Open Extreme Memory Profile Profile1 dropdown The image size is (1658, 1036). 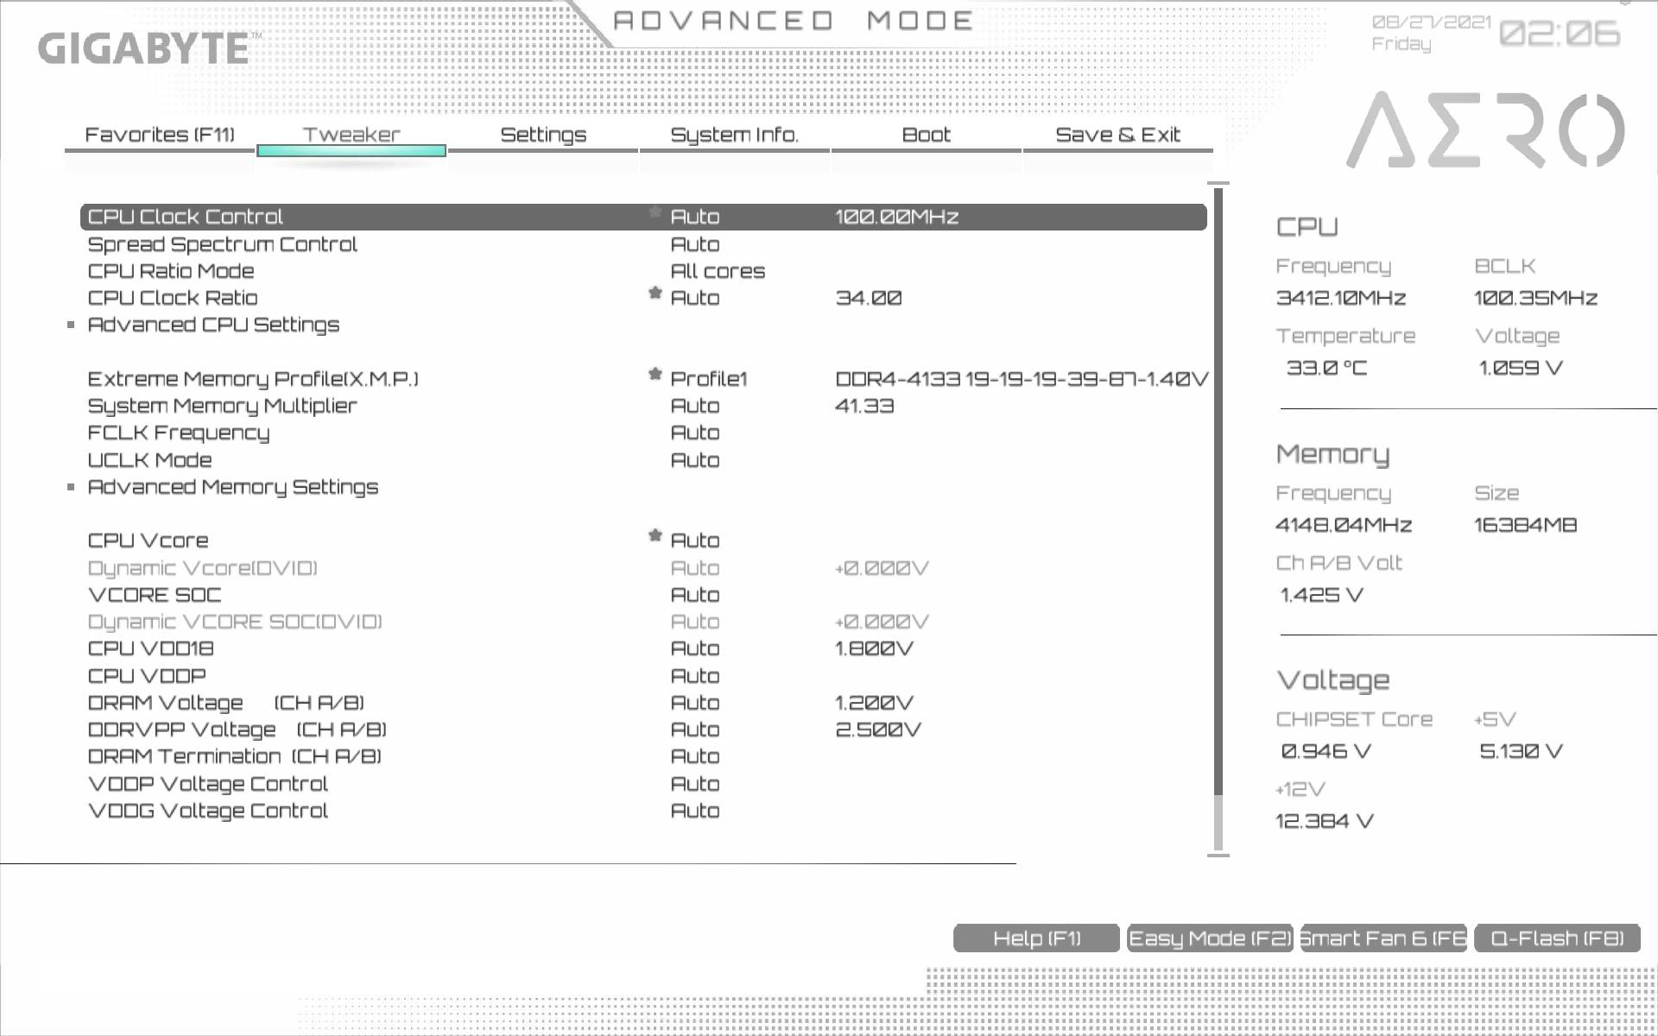coord(708,379)
